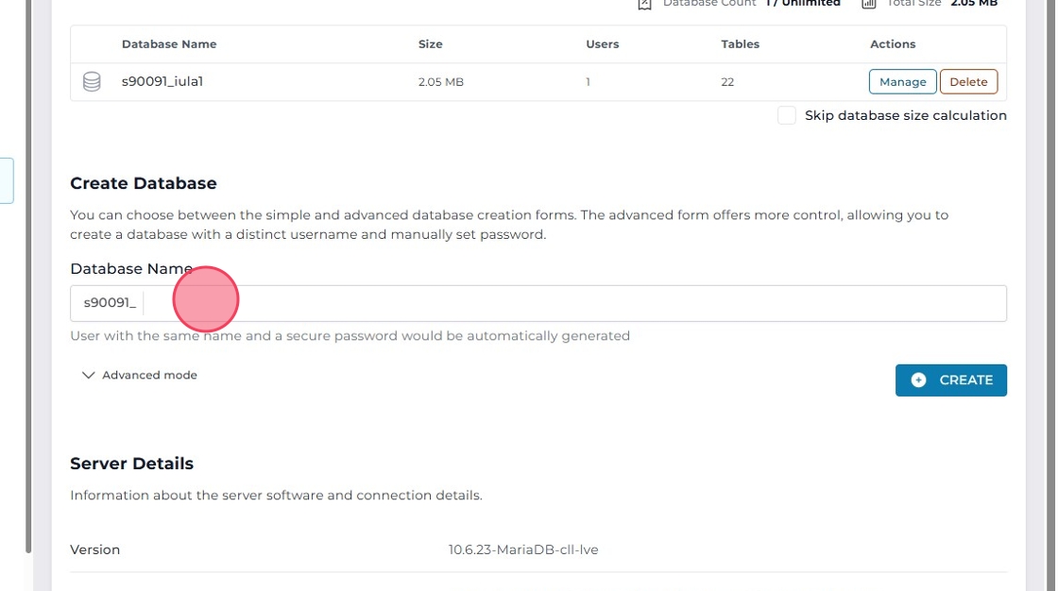Image resolution: width=1058 pixels, height=591 pixels.
Task: Click the Size column header
Action: [430, 44]
